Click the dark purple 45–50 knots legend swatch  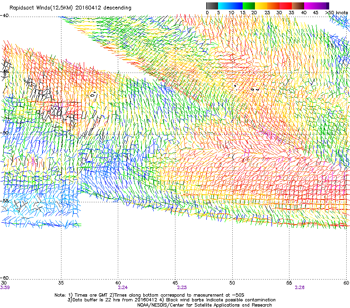[323, 6]
